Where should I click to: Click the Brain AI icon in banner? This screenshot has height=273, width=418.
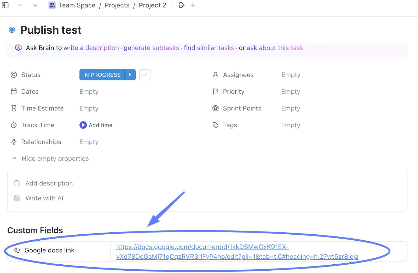coord(18,48)
